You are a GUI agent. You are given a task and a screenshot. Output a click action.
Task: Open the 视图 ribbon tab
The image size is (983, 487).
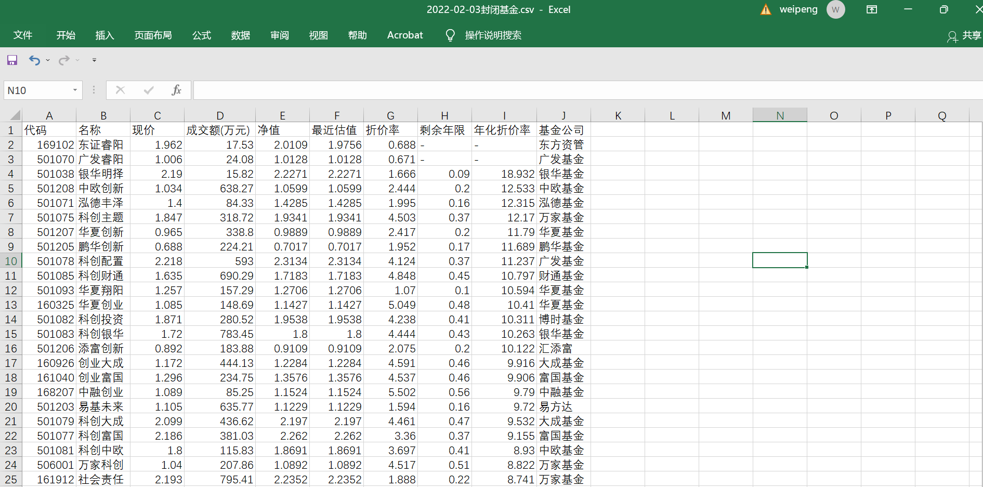[x=319, y=35]
